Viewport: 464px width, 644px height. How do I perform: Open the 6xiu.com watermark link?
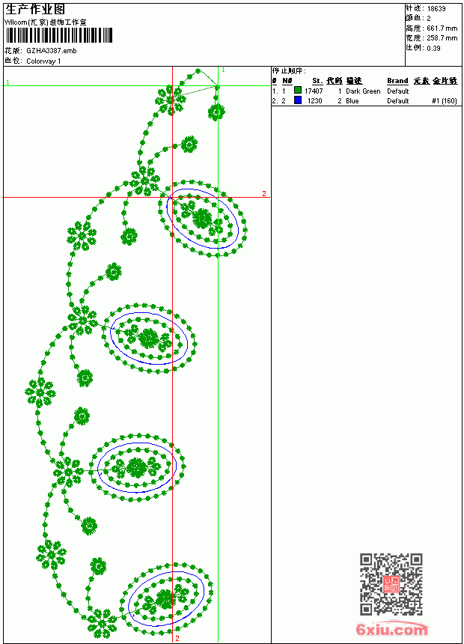point(391,630)
